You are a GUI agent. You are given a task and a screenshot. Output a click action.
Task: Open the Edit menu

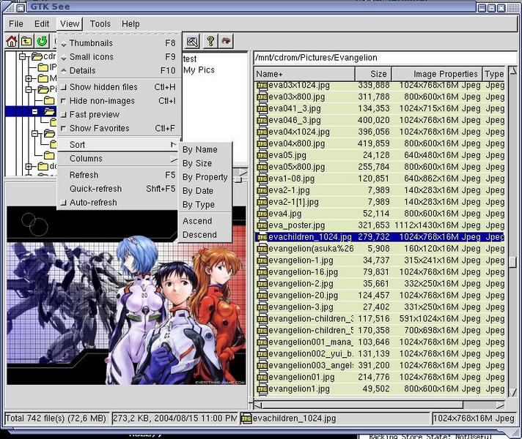(x=42, y=24)
